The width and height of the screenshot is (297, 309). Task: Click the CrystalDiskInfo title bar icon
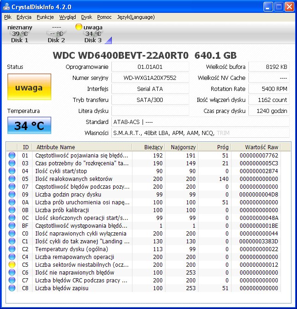pyautogui.click(x=6, y=7)
